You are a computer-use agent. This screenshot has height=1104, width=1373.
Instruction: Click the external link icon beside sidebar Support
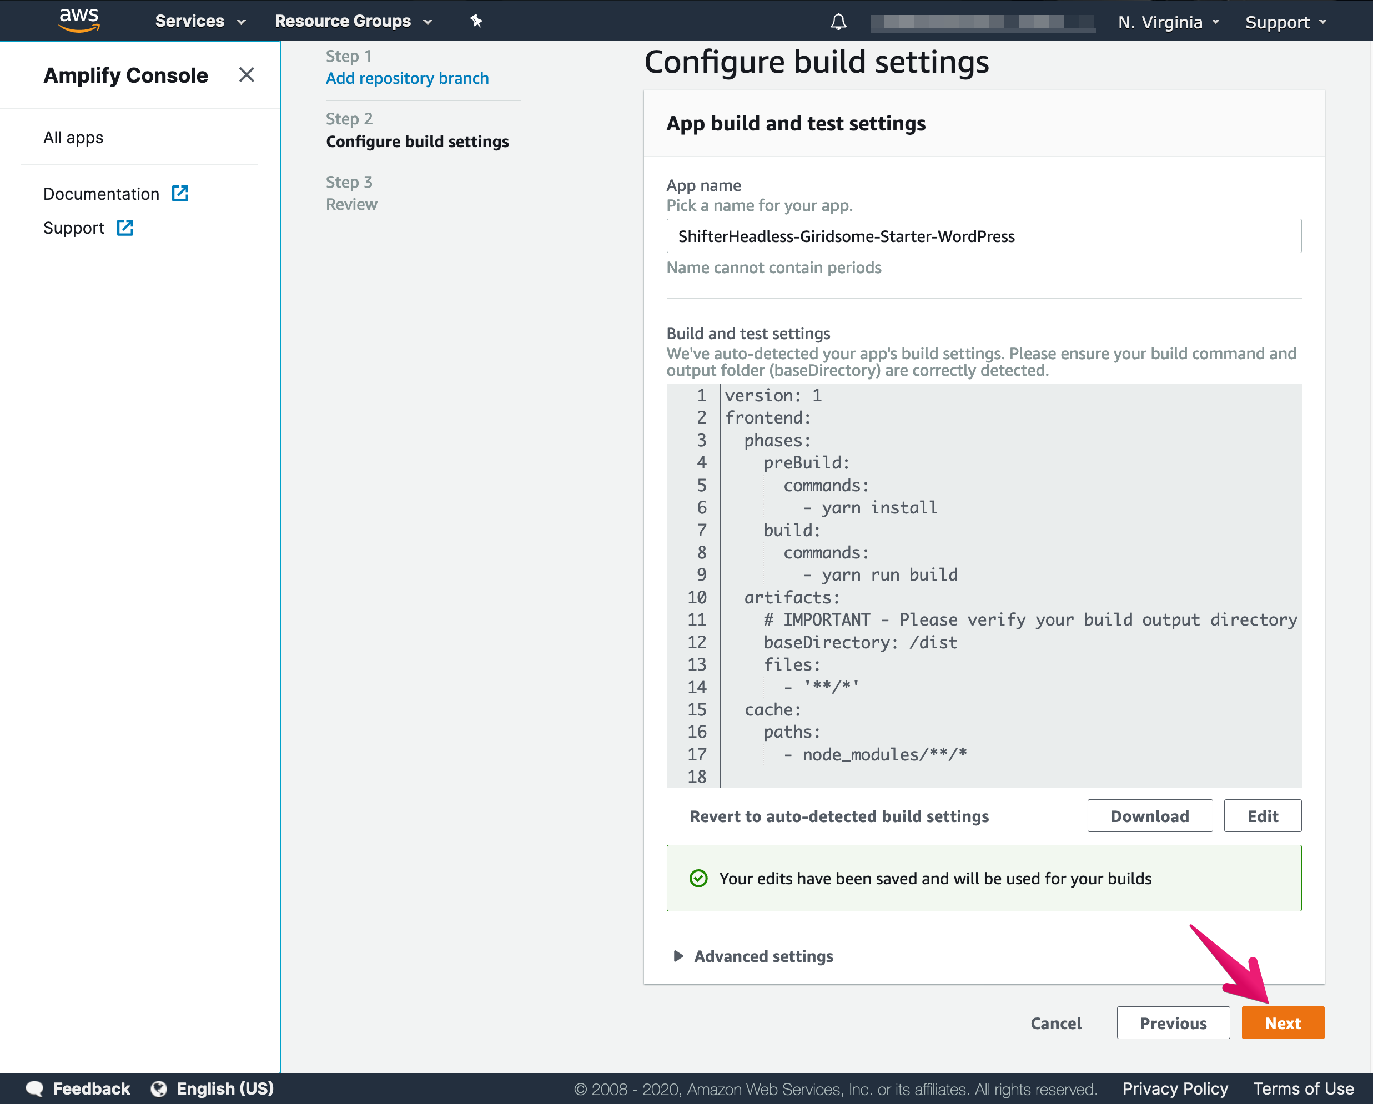tap(125, 228)
